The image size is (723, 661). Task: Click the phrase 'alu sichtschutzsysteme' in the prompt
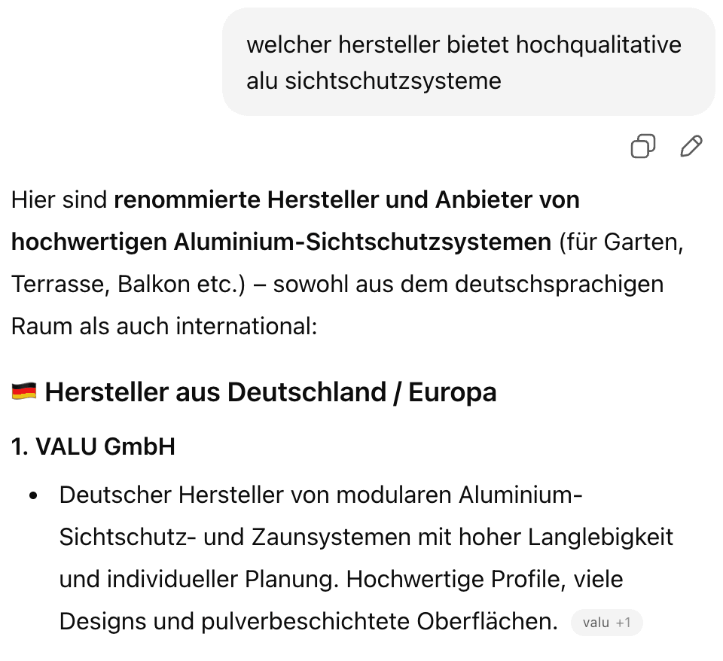(374, 81)
